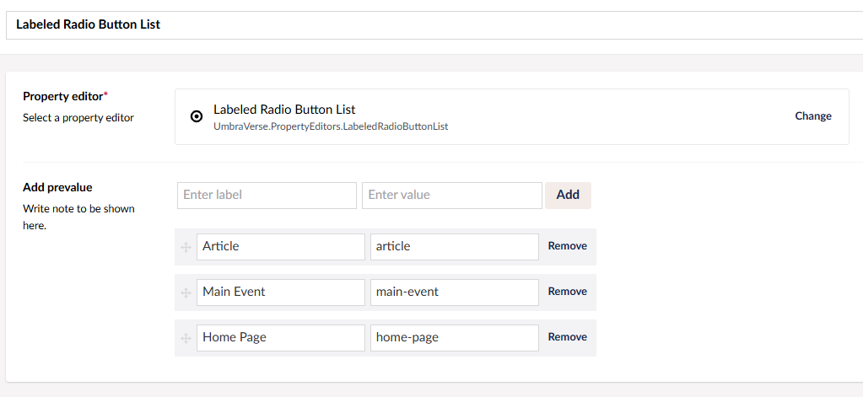Screen dimensions: 863x397
Task: Focus the Enter value input field
Action: [452, 196]
